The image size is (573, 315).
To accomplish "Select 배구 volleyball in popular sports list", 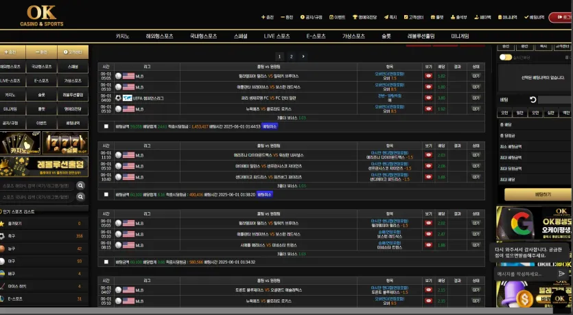I will [x=44, y=274].
